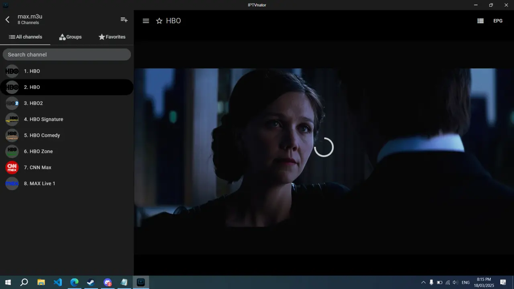Open the EPG program guide

(498, 21)
